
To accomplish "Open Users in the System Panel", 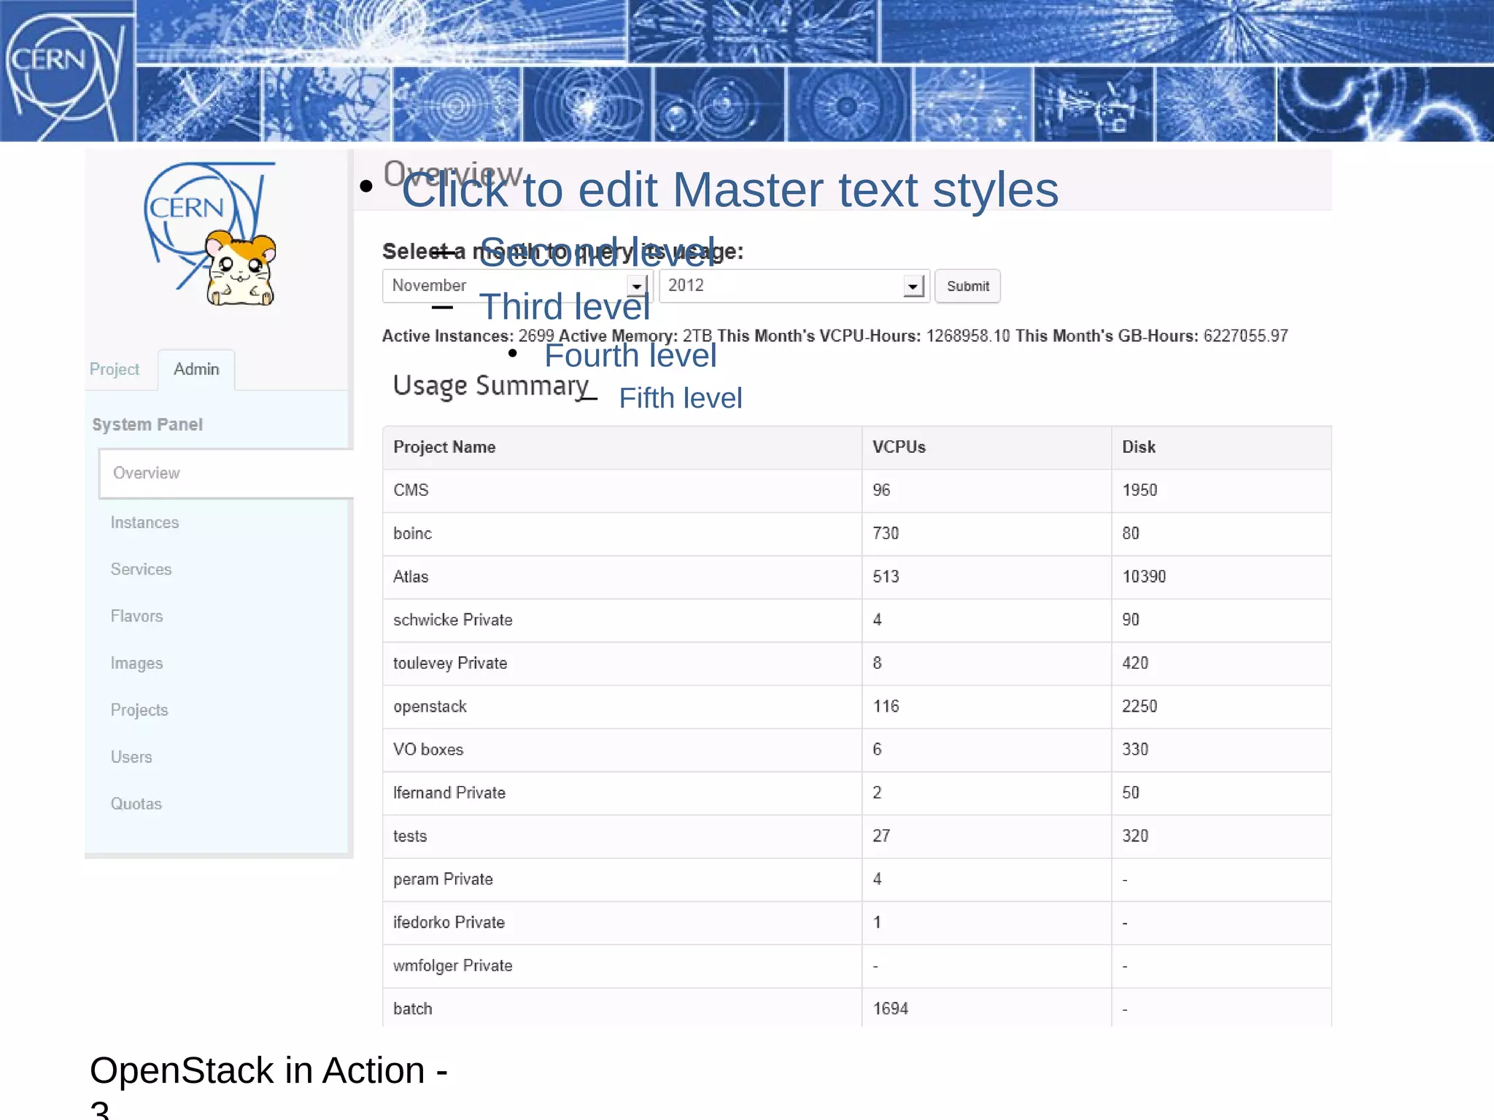I will (x=131, y=757).
